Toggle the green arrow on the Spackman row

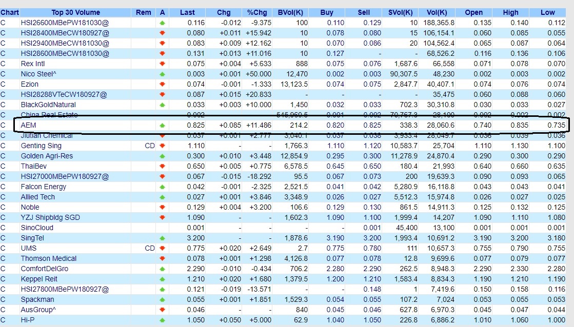163,299
